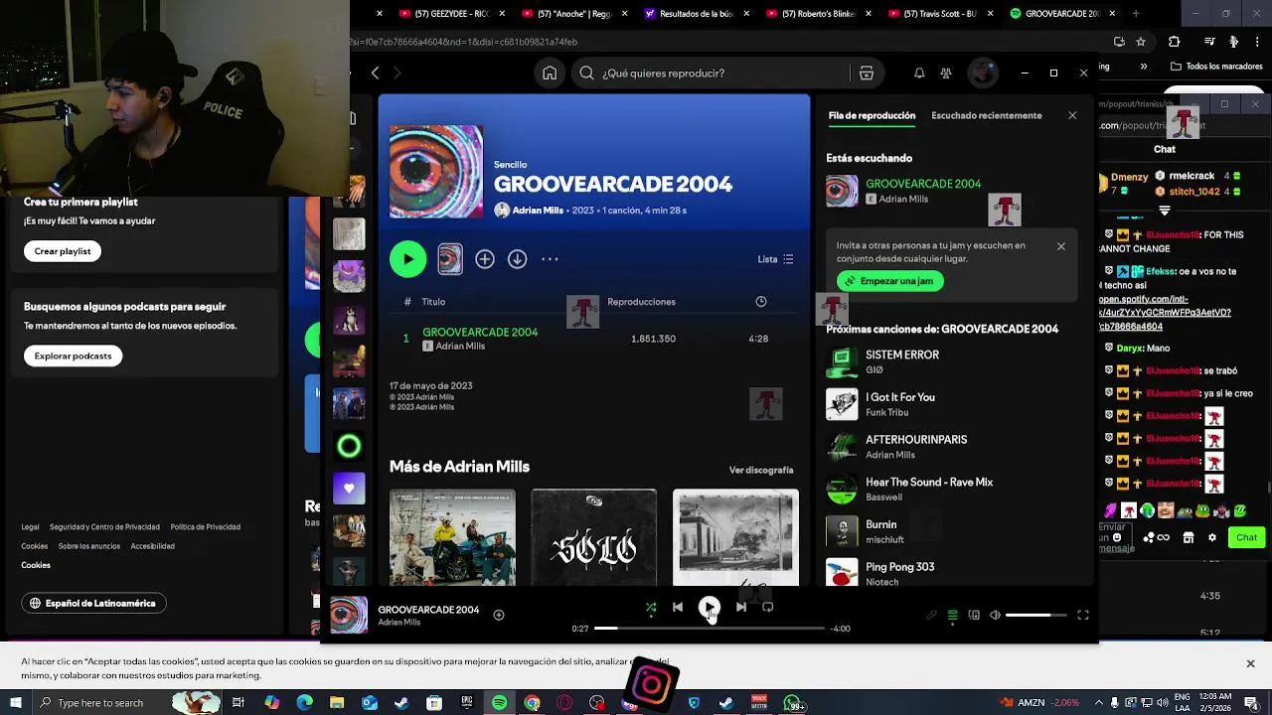Open the Twitch chat settings gear icon

pos(1211,537)
